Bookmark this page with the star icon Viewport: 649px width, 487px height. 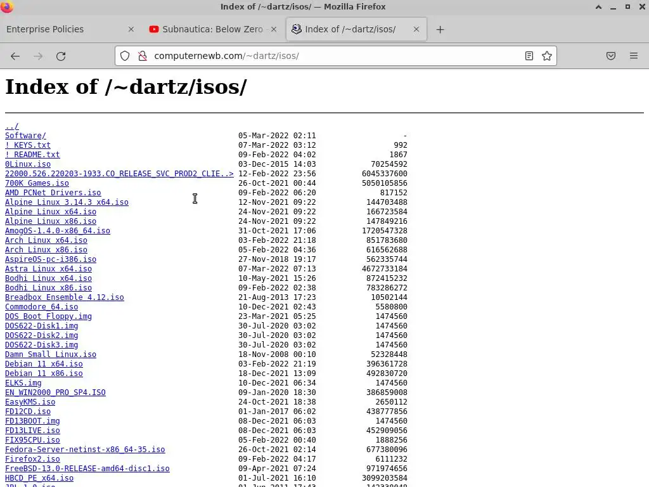(547, 56)
